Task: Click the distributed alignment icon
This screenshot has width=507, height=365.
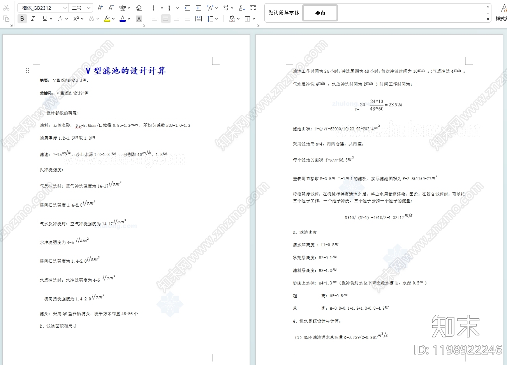Action: point(199,19)
